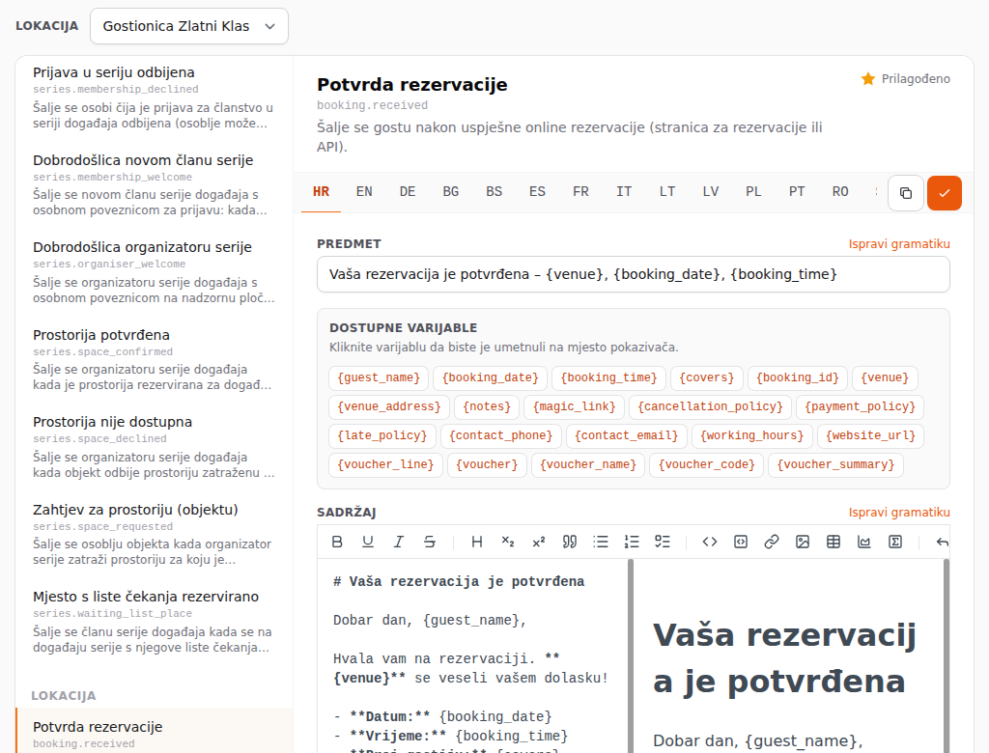Insert the {venue_address} variable
989x753 pixels.
389,406
